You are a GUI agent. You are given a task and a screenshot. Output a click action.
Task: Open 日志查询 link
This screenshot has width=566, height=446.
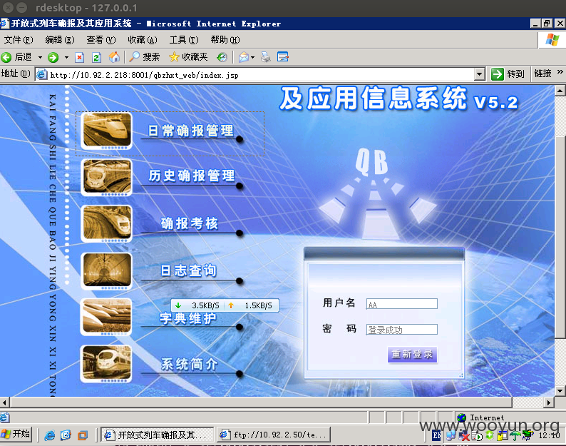188,270
